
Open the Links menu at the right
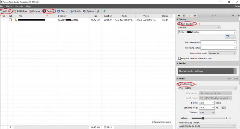(237, 6)
